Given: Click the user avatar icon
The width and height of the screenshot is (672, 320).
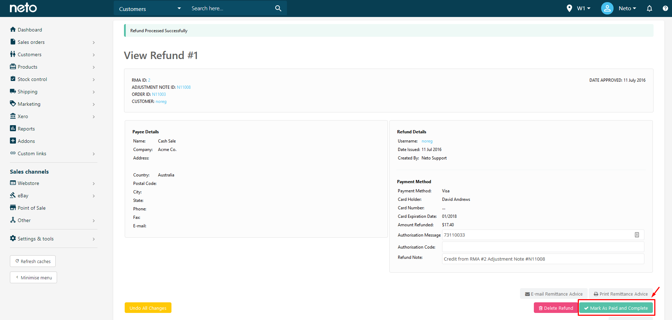Looking at the screenshot, I should pyautogui.click(x=607, y=8).
